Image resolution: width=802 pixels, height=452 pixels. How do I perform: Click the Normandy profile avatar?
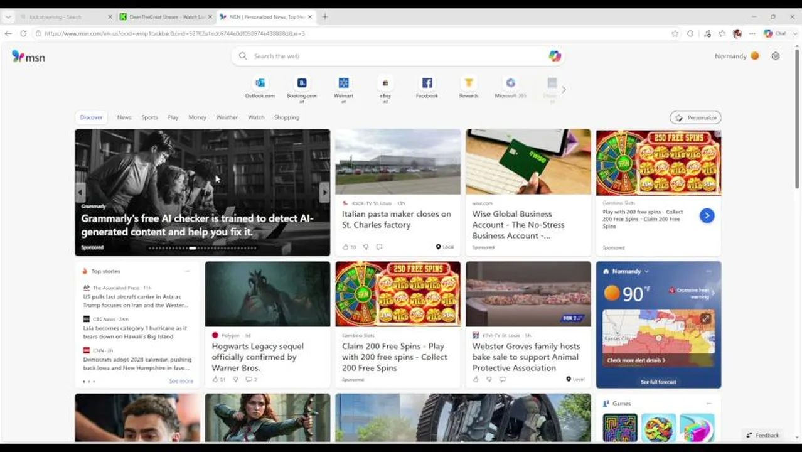[755, 56]
